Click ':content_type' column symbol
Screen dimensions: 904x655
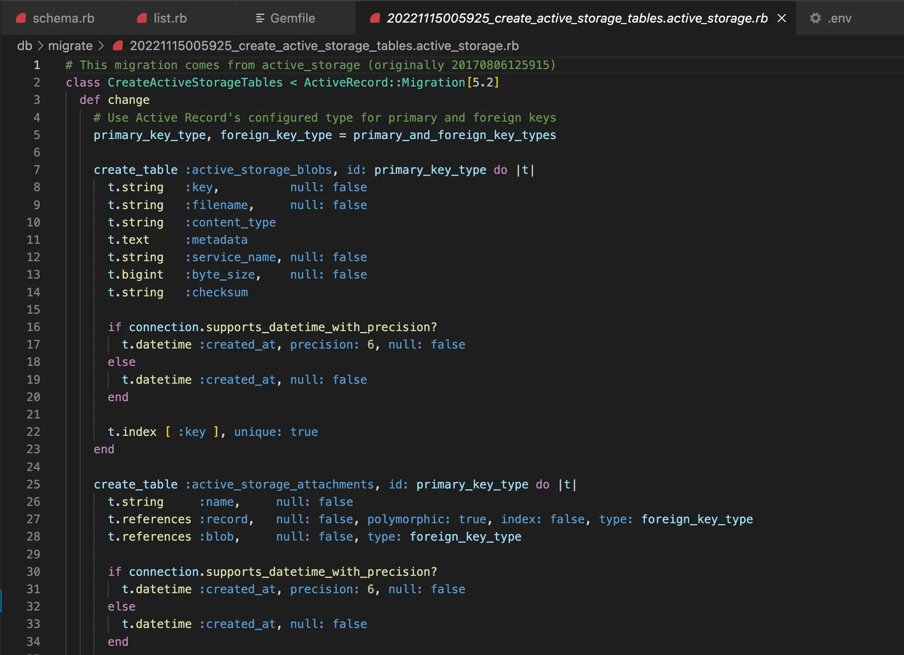pyautogui.click(x=231, y=222)
